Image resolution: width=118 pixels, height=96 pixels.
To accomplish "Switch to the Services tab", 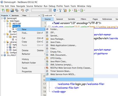I will [15, 16].
